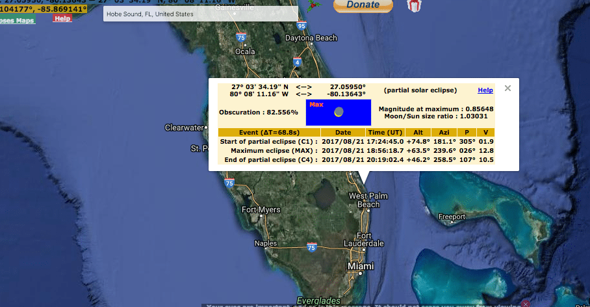
Task: Click the Everglades map label
Action: coord(318,301)
